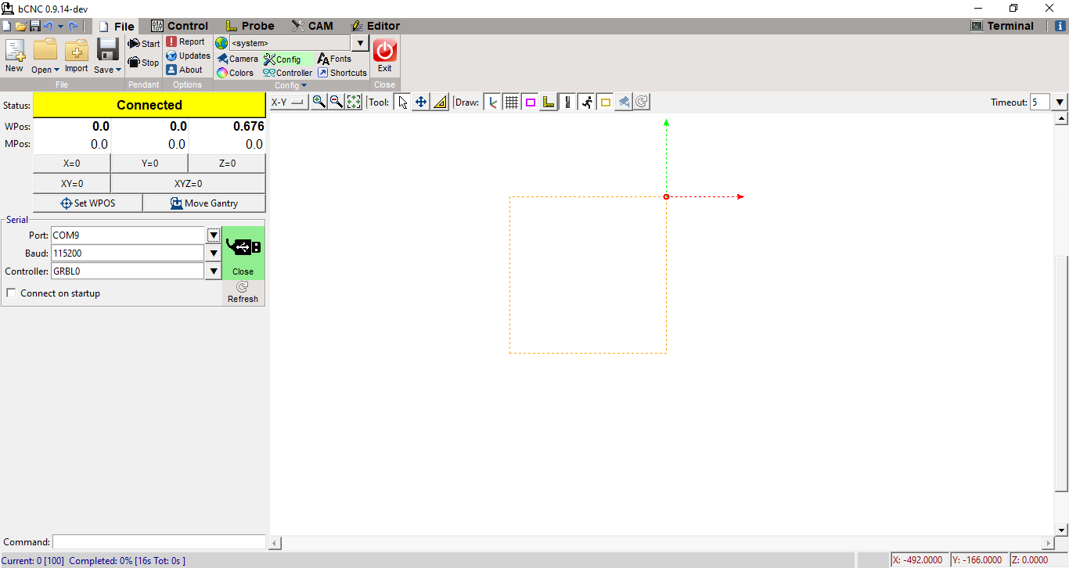Open the About dialog
The width and height of the screenshot is (1069, 568).
(185, 70)
